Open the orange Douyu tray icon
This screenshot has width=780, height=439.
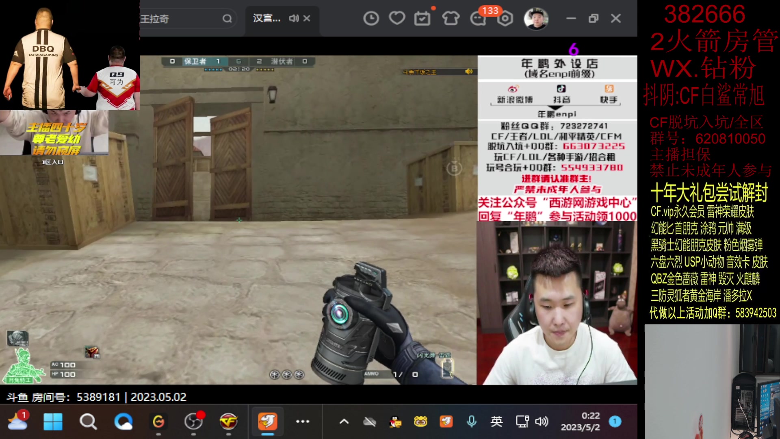click(x=446, y=422)
